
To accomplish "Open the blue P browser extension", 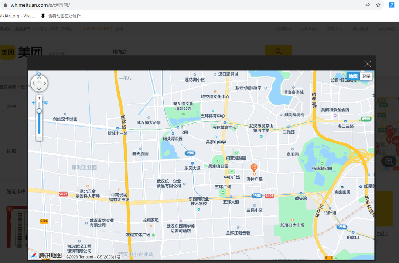I will point(391,5).
